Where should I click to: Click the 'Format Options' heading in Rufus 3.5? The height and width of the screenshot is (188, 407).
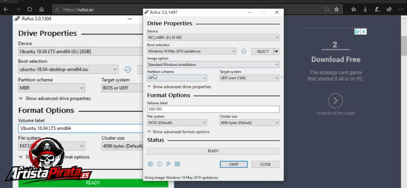coord(169,95)
